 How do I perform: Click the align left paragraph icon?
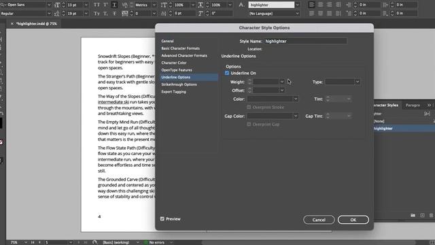point(311,5)
